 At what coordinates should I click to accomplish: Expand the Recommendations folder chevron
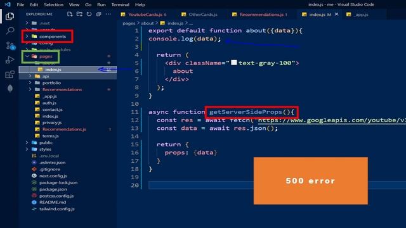(30, 89)
